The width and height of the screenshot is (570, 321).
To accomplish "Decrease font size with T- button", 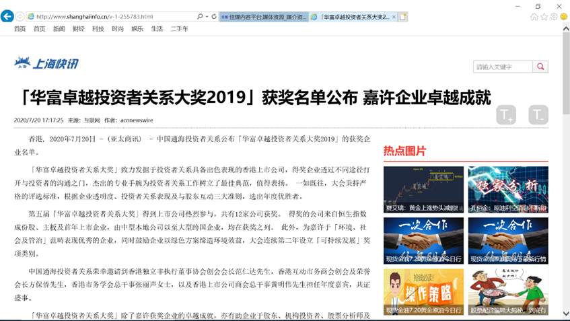I will (x=538, y=115).
